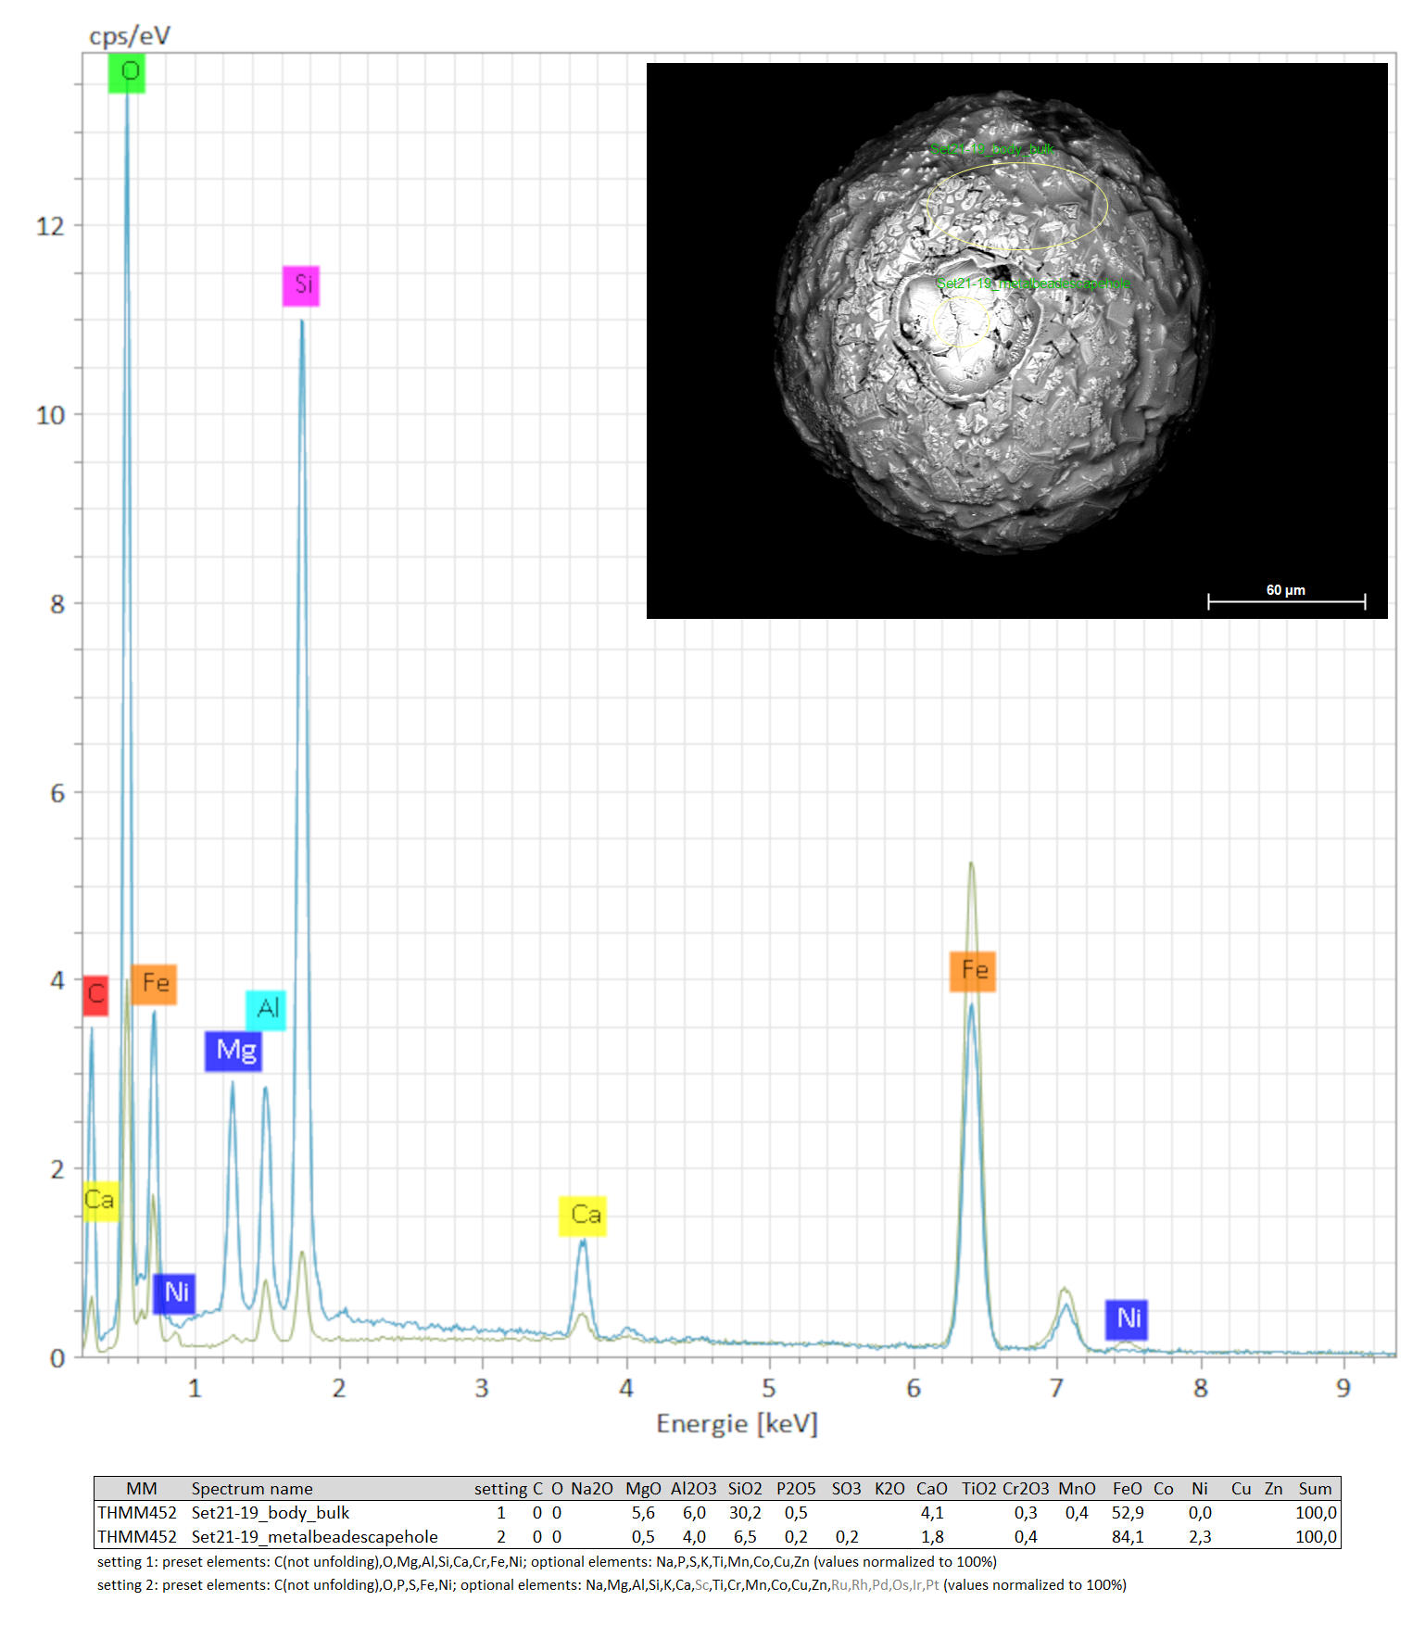
Task: Click the orange Fe label near 0.7 keV
Action: pos(154,983)
